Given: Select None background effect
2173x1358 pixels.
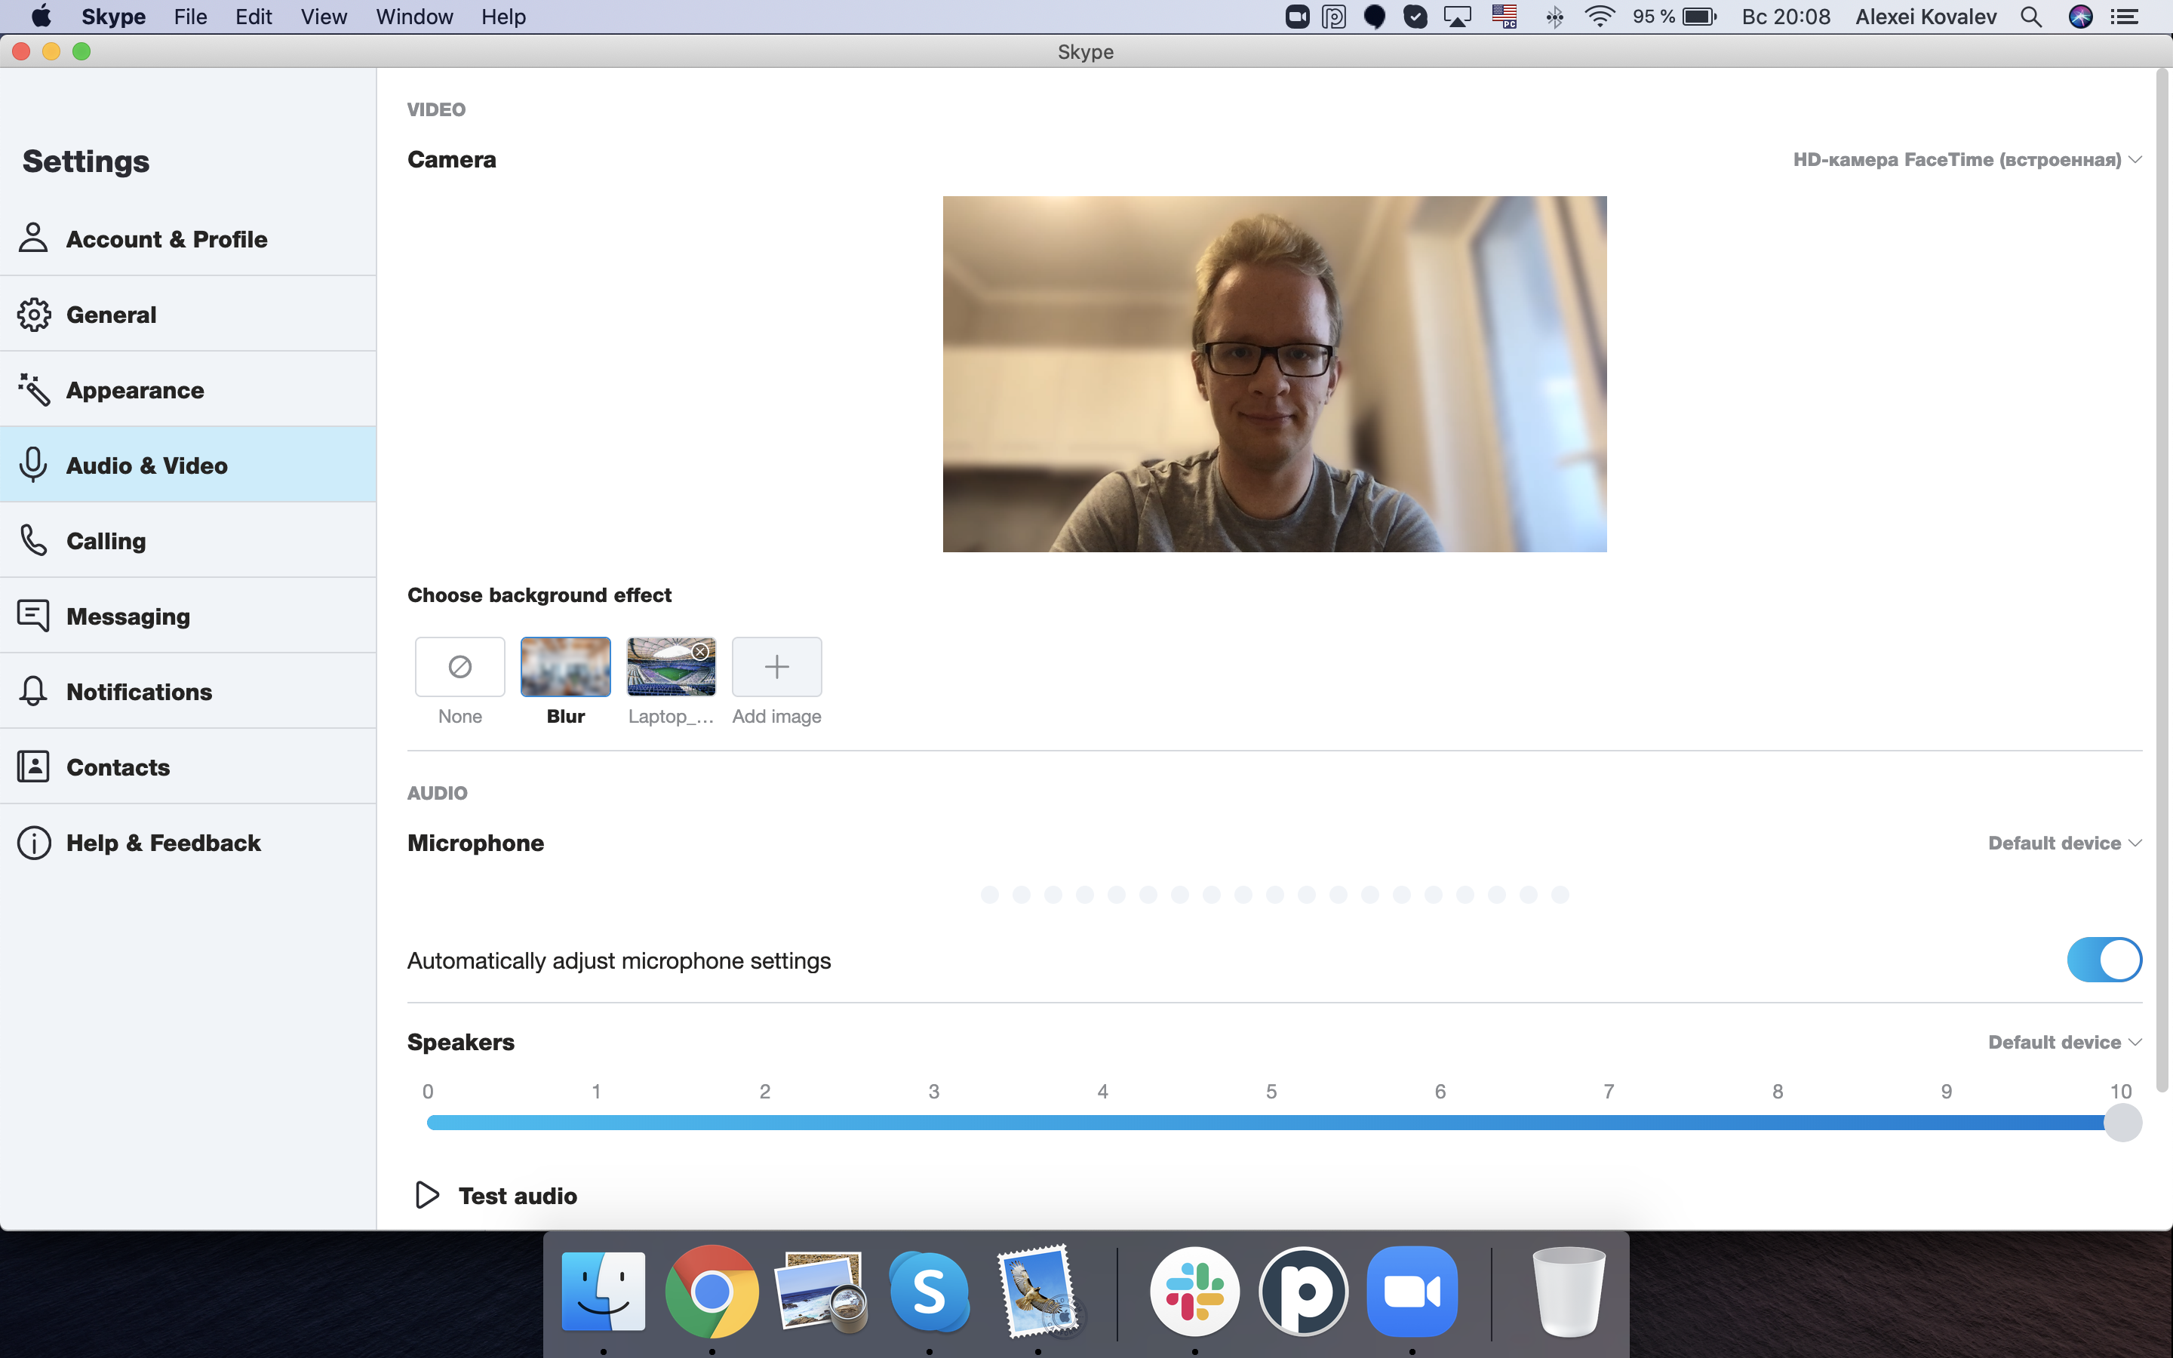Looking at the screenshot, I should pos(459,666).
